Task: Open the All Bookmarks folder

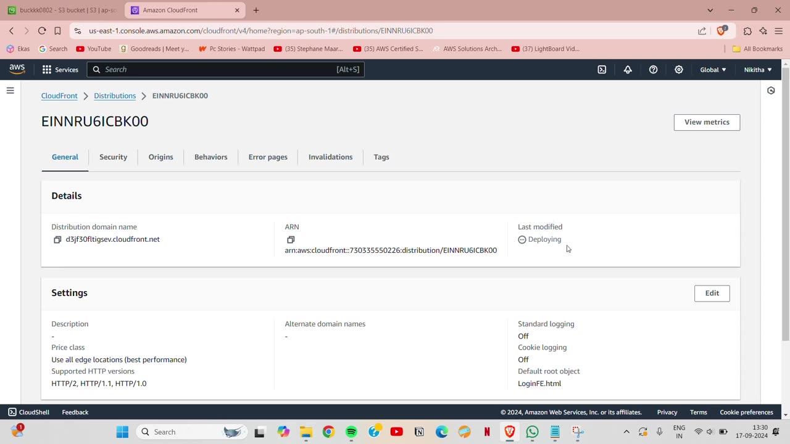Action: (x=757, y=49)
